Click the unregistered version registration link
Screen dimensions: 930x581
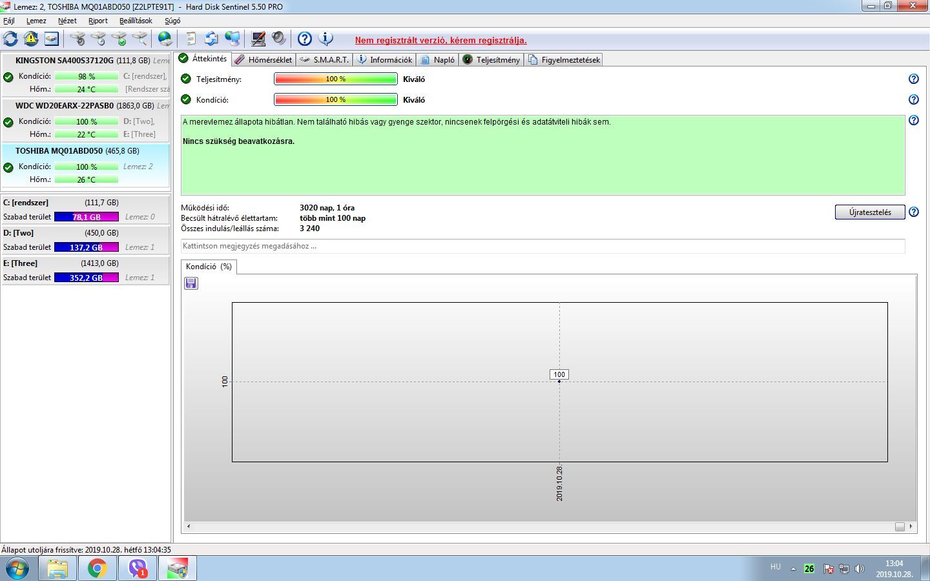pos(440,40)
